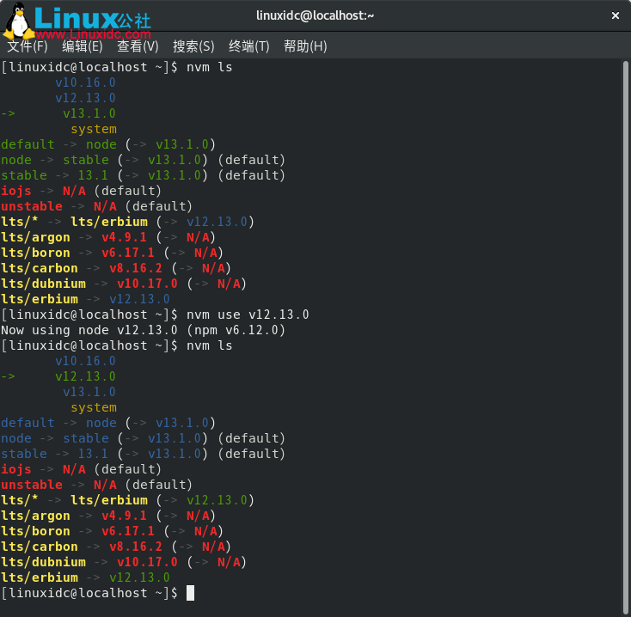
Task: Click the window title linuxidc@localhost:~
Action: point(315,15)
